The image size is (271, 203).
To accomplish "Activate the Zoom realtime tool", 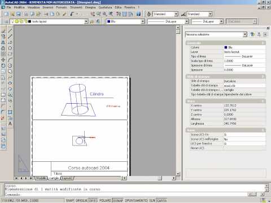I will tap(99, 14).
